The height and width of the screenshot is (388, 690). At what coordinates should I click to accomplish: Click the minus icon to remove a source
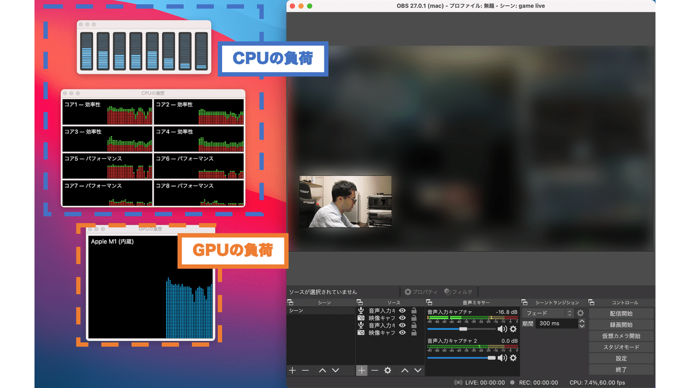point(374,371)
